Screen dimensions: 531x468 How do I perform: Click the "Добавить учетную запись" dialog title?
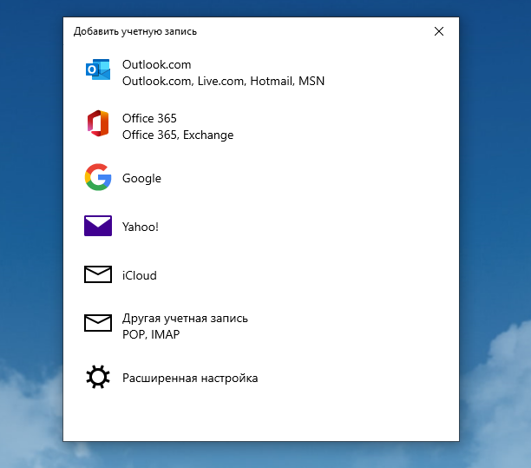pos(135,31)
